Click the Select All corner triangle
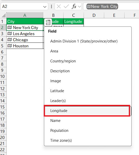This screenshot has width=139, height=155. pos(4,15)
